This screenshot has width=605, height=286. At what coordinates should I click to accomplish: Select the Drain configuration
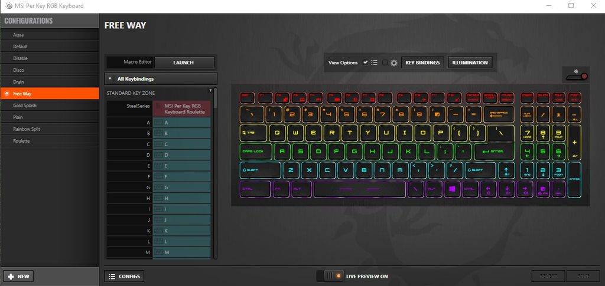(x=50, y=82)
